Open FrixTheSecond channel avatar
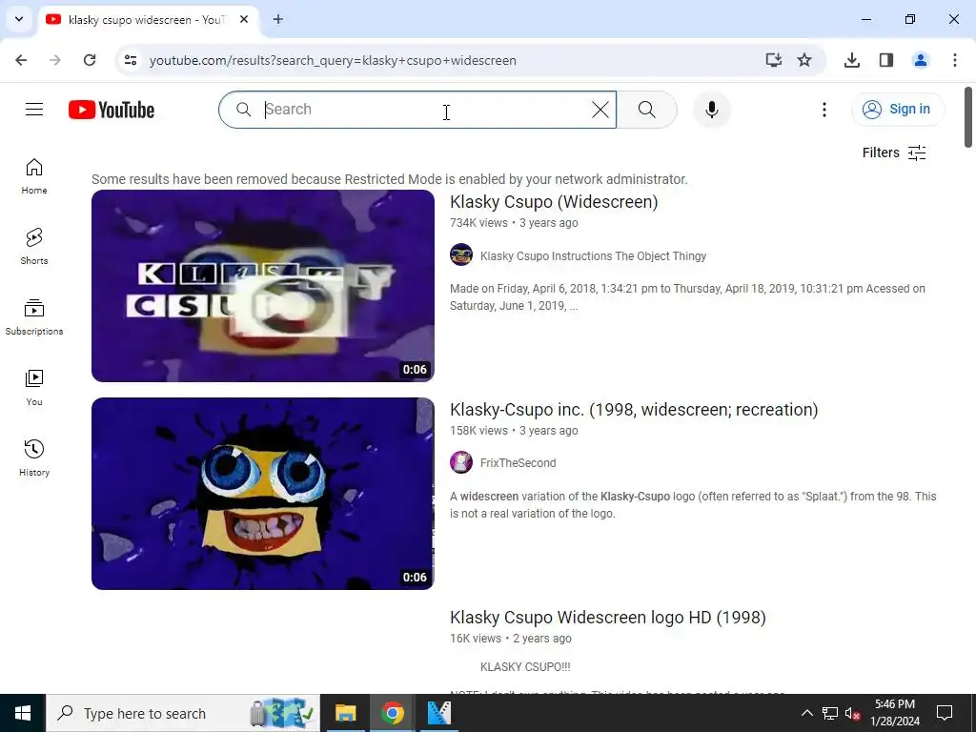Image resolution: width=976 pixels, height=732 pixels. pyautogui.click(x=461, y=462)
